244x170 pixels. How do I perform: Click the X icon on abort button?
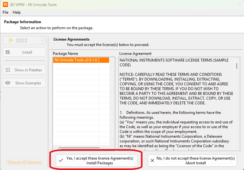pyautogui.click(x=152, y=160)
